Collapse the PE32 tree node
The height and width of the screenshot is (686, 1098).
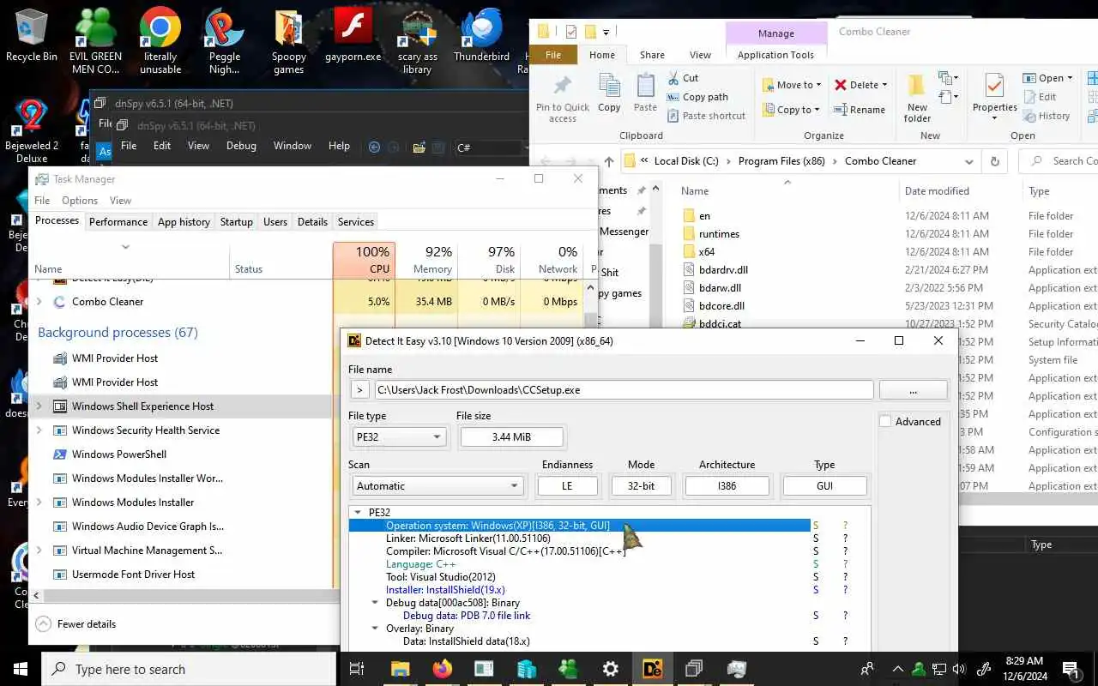(358, 512)
